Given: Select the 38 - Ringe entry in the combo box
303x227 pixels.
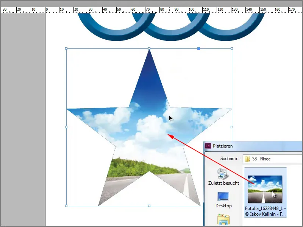Looking at the screenshot, I should tap(261, 159).
